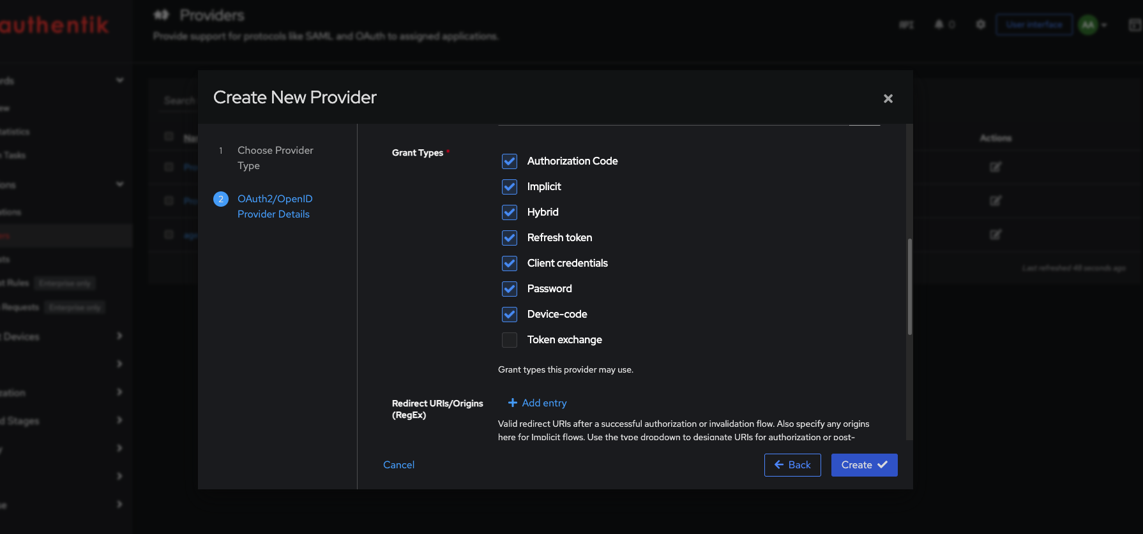Add a redirect URI with Add entry

tap(537, 403)
